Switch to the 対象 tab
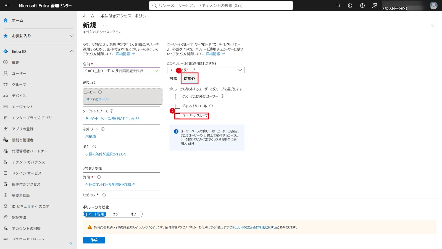Screen dimensions: 442x249 (173, 79)
